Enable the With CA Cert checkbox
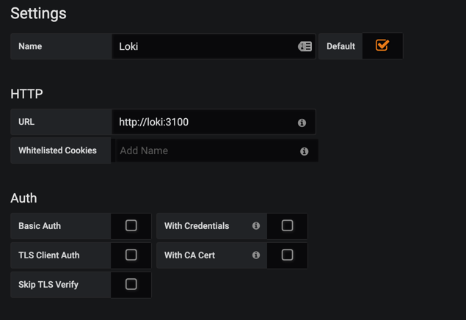The height and width of the screenshot is (320, 466). click(x=287, y=255)
